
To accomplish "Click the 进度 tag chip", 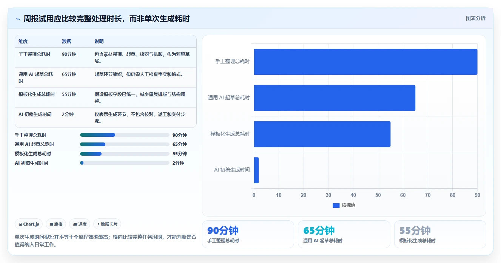I will (x=80, y=224).
